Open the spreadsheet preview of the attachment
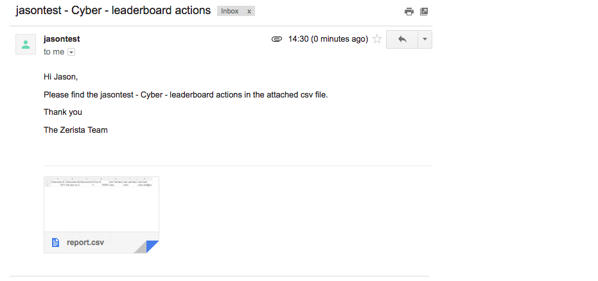The image size is (598, 281). (x=101, y=204)
